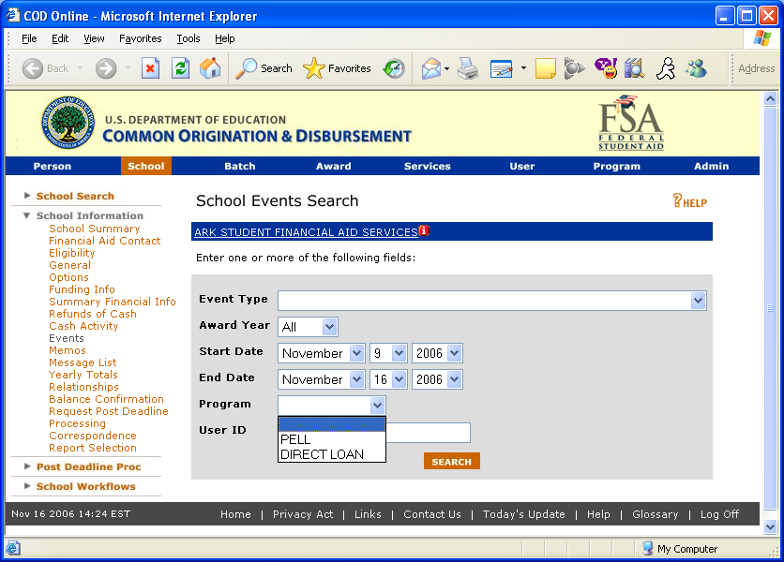This screenshot has height=562, width=784.
Task: Click red info icon beside school name
Action: click(x=424, y=231)
